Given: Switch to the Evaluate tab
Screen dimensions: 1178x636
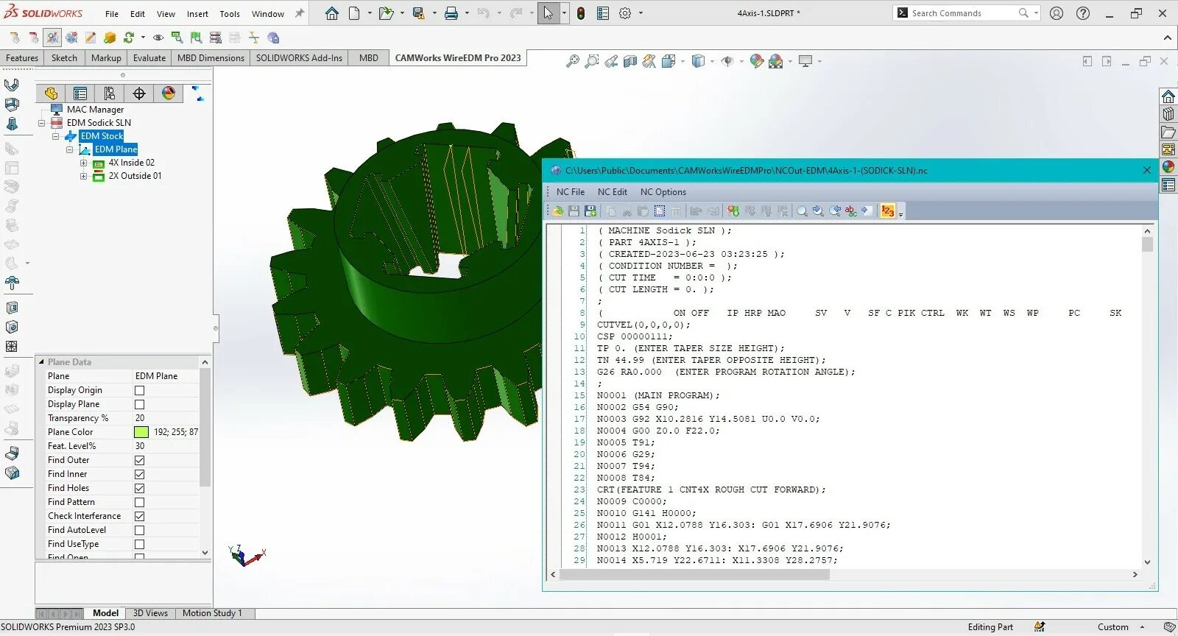Looking at the screenshot, I should 149,58.
